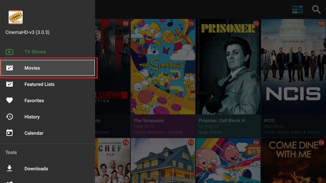Click the search magnifier icon

316,9
